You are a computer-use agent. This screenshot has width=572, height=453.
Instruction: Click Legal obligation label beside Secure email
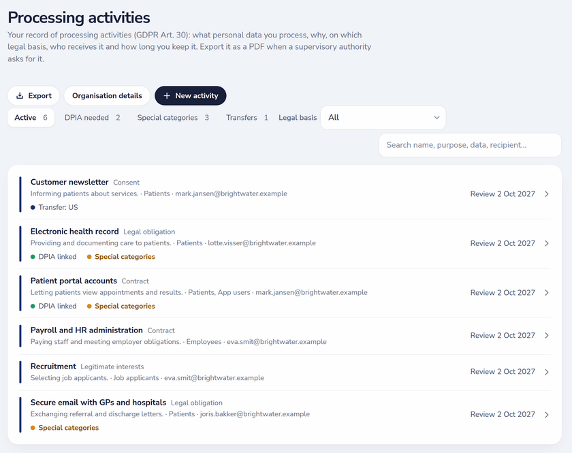coord(197,403)
